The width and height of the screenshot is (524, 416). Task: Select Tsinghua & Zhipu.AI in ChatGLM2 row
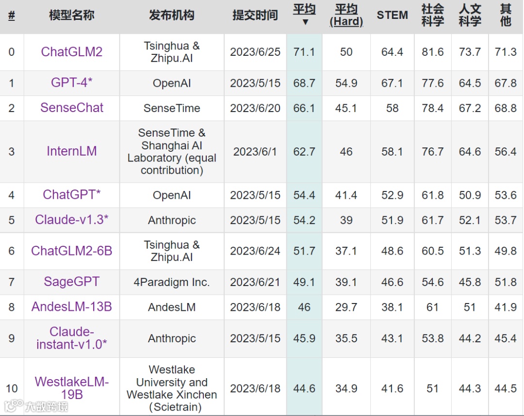(172, 52)
